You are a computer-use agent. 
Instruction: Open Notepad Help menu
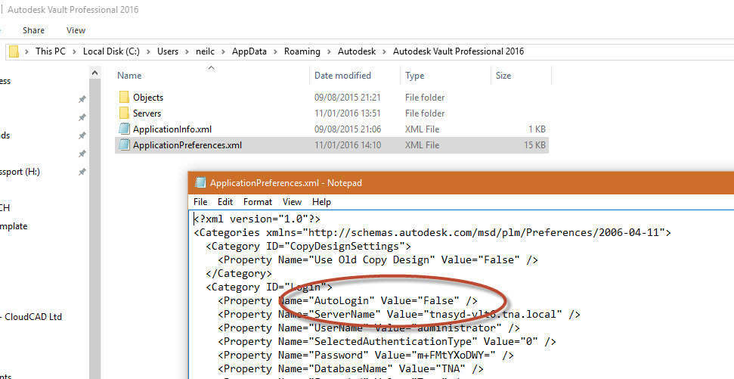click(x=321, y=202)
